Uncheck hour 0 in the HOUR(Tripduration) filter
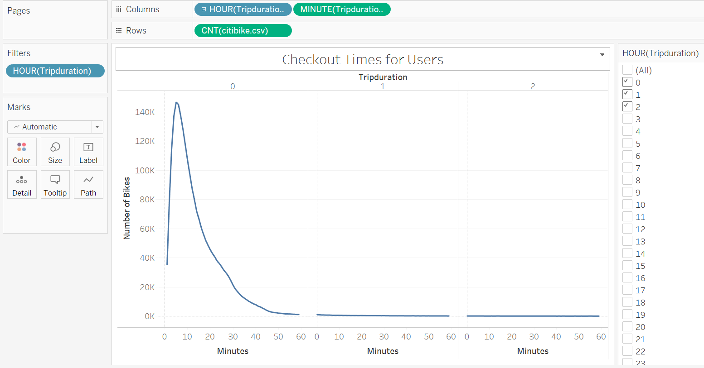The image size is (704, 368). 627,82
